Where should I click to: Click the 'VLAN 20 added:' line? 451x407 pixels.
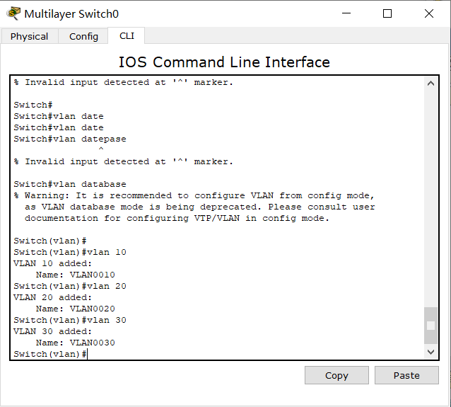pos(52,297)
